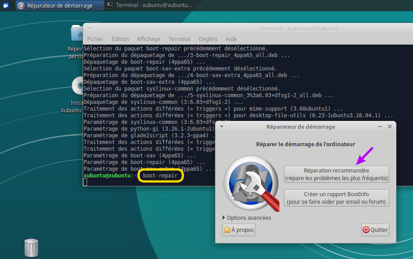
Task: Open the Aide menu
Action: (x=231, y=39)
